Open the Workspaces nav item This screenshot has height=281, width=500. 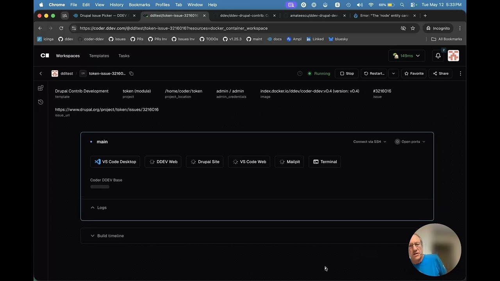tap(68, 56)
